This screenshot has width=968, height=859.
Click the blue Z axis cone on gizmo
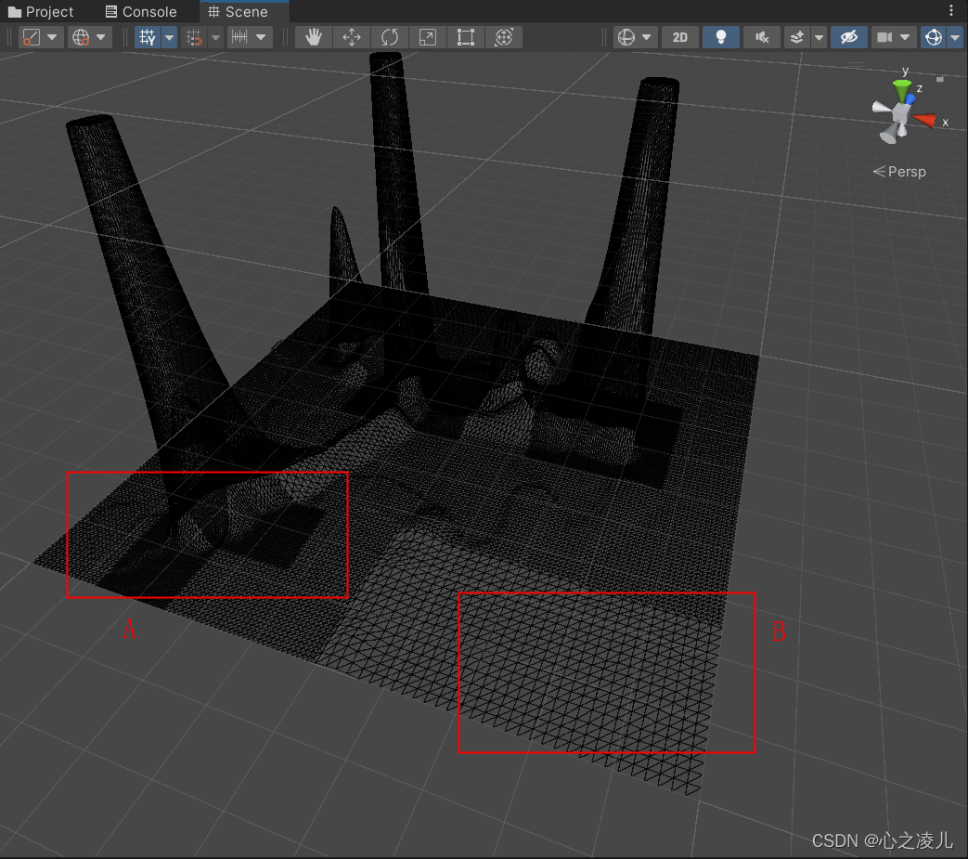[910, 98]
